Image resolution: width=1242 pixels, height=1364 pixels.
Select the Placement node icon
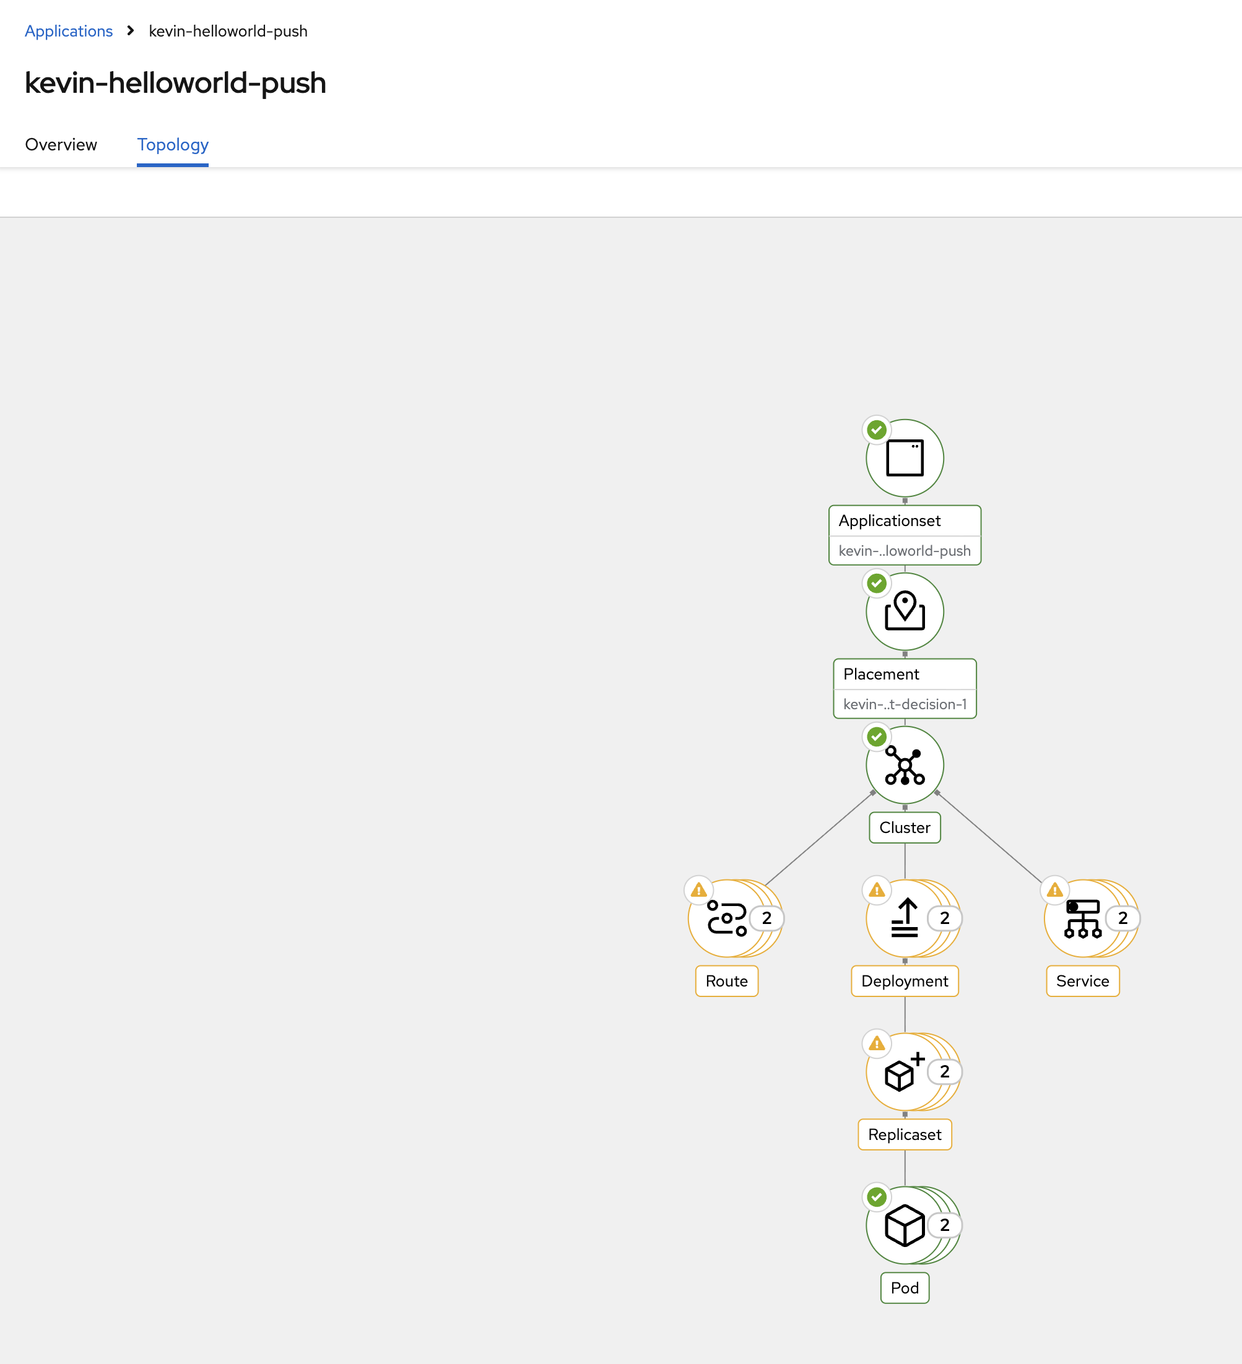click(904, 611)
